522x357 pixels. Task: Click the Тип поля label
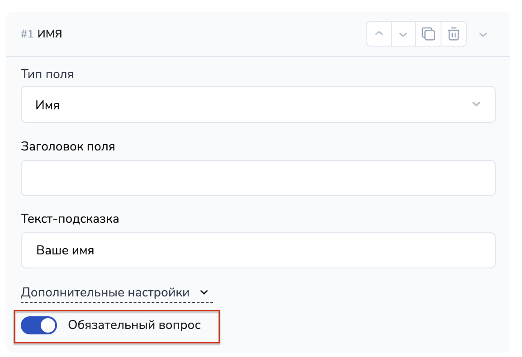(47, 74)
